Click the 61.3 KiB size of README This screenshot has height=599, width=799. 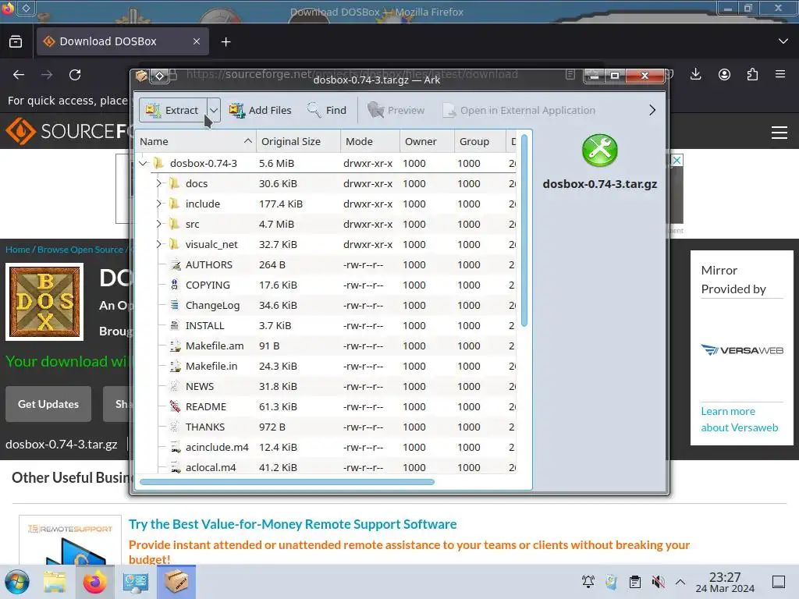pyautogui.click(x=279, y=406)
